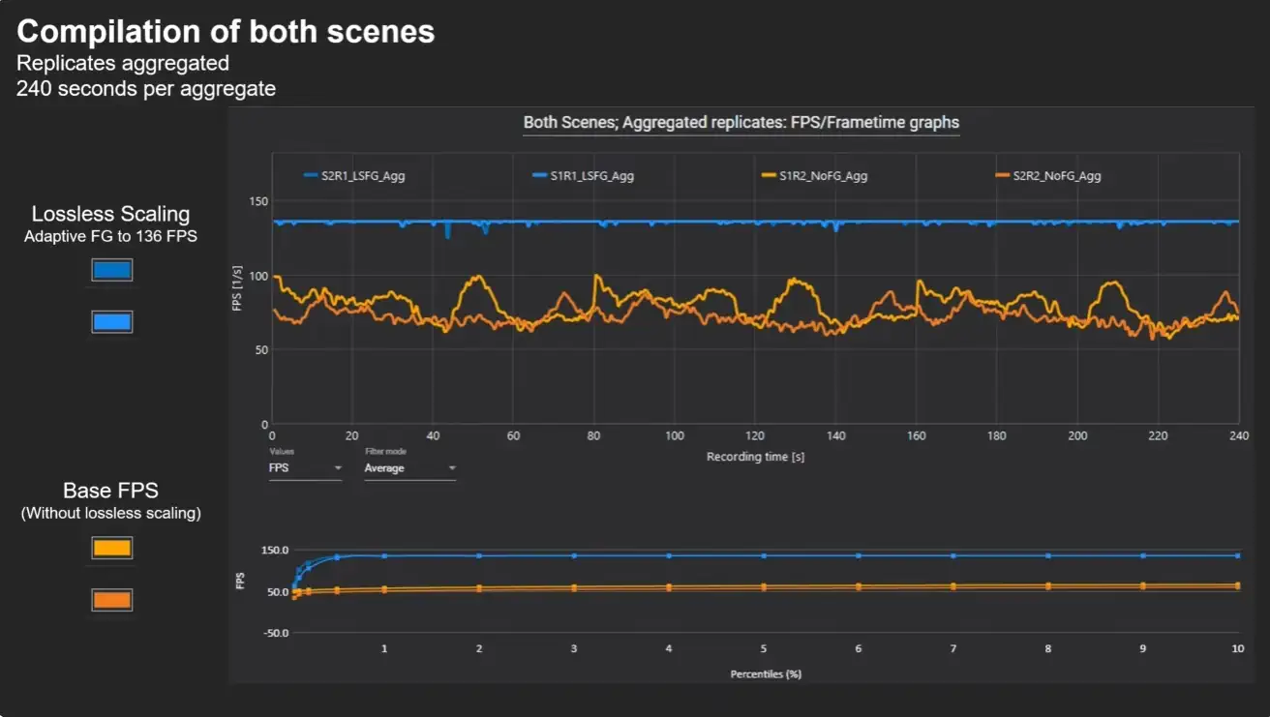Click the "FPS [1/s]" y-axis label

[x=237, y=290]
